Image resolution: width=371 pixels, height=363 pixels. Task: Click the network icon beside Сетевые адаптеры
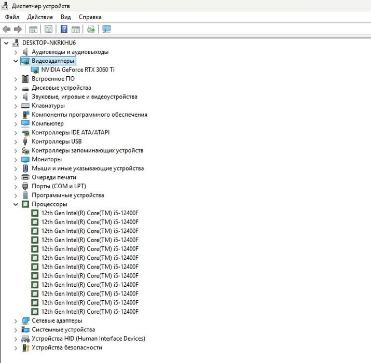(25, 320)
